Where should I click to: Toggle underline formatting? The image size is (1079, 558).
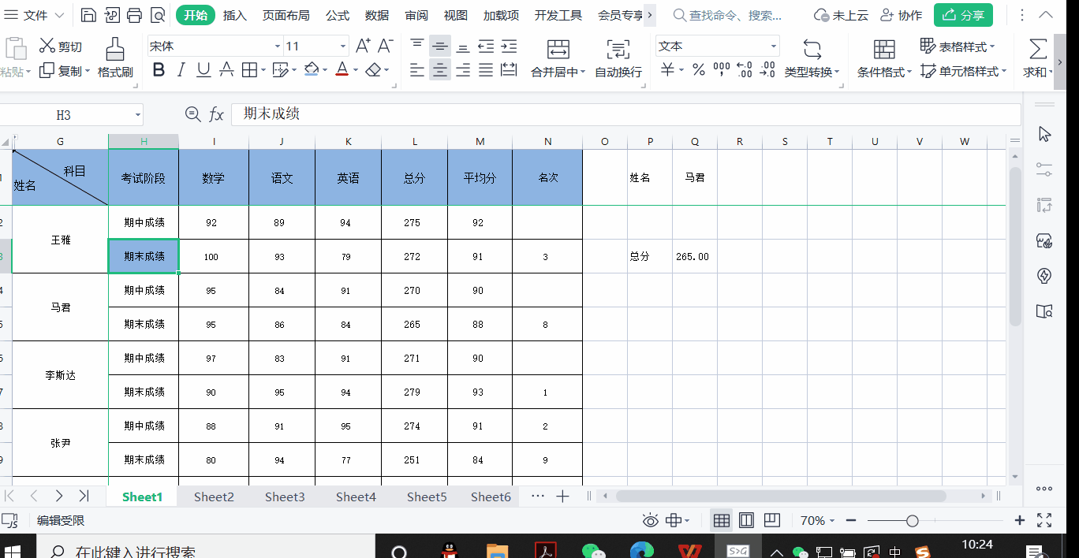tap(203, 70)
